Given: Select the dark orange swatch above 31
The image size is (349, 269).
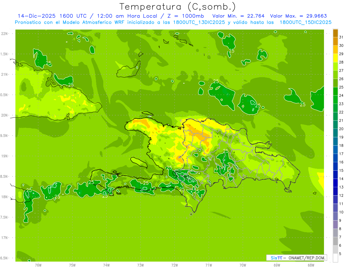Looking at the screenshot, I should (335, 33).
